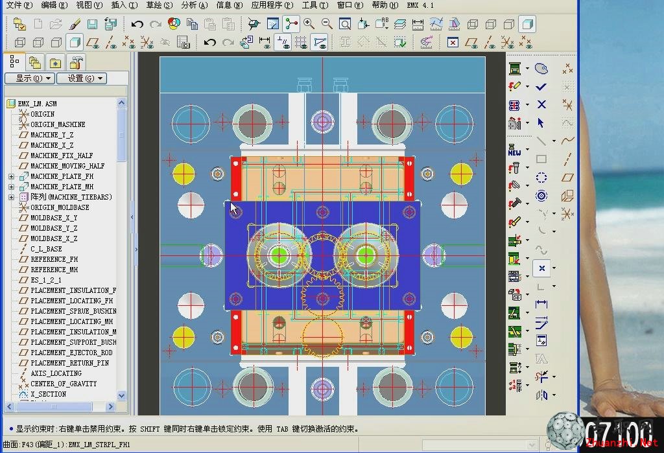Select C_L_BASE in the model tree
The width and height of the screenshot is (664, 453).
[x=46, y=249]
